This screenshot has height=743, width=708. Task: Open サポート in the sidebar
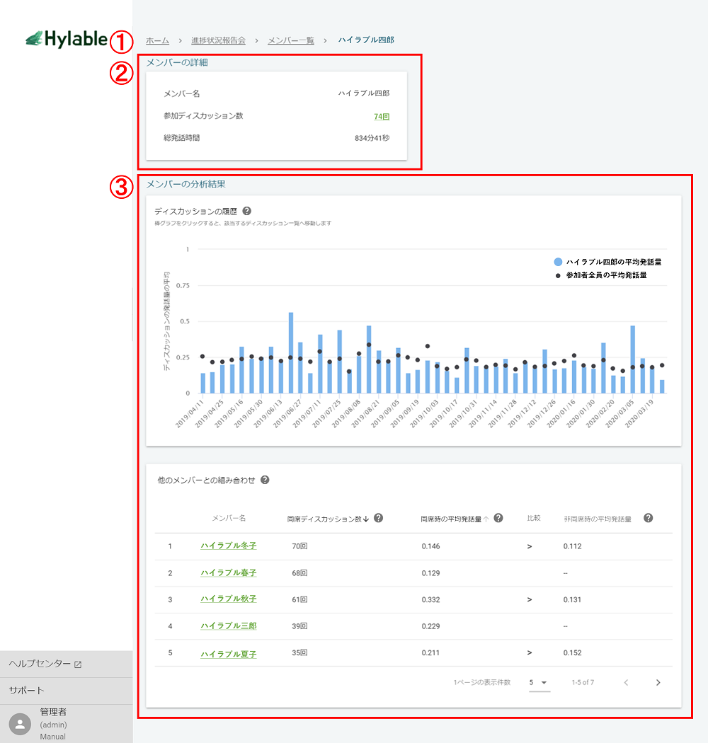(27, 691)
